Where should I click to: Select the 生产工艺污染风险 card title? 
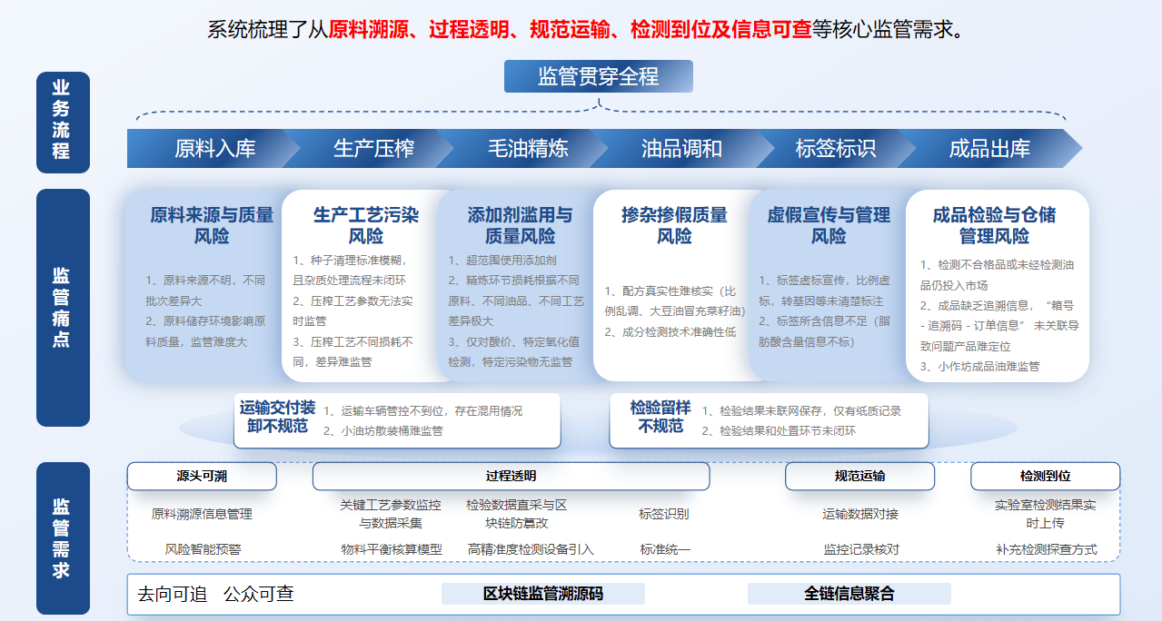click(365, 226)
